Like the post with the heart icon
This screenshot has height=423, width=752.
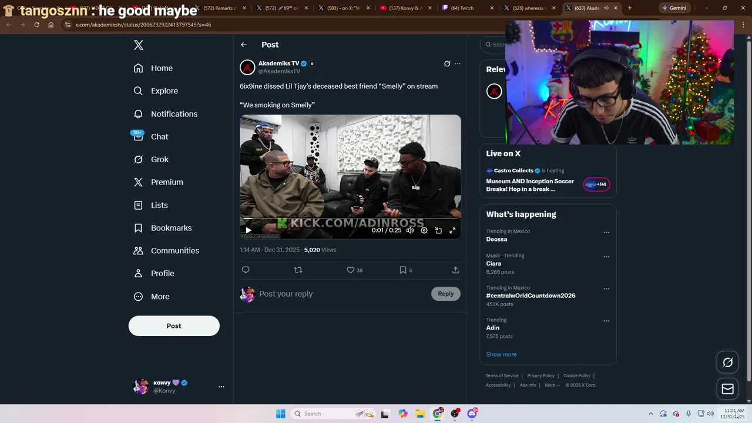[x=350, y=270]
